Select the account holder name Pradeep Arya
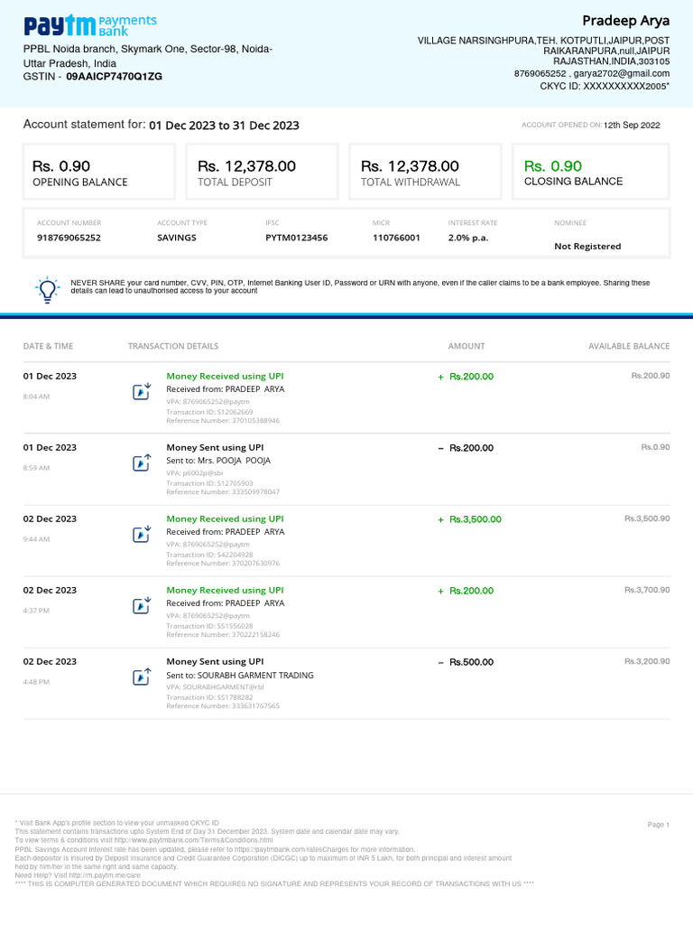Image resolution: width=693 pixels, height=925 pixels. [626, 21]
